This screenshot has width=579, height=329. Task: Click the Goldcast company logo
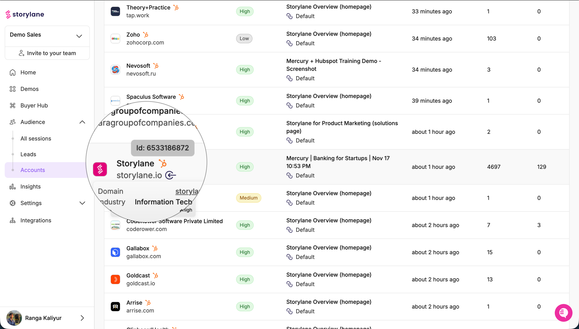(115, 279)
